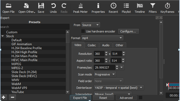This screenshot has height=101, width=180.
Task: Add a new preset with plus button
Action: coord(4,97)
